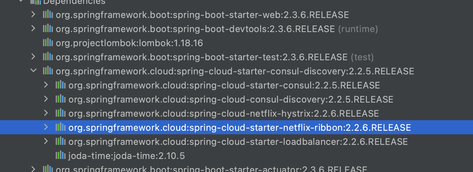Click library icon beside spring-boot-devtools
Image resolution: width=473 pixels, height=172 pixels.
pyautogui.click(x=48, y=29)
